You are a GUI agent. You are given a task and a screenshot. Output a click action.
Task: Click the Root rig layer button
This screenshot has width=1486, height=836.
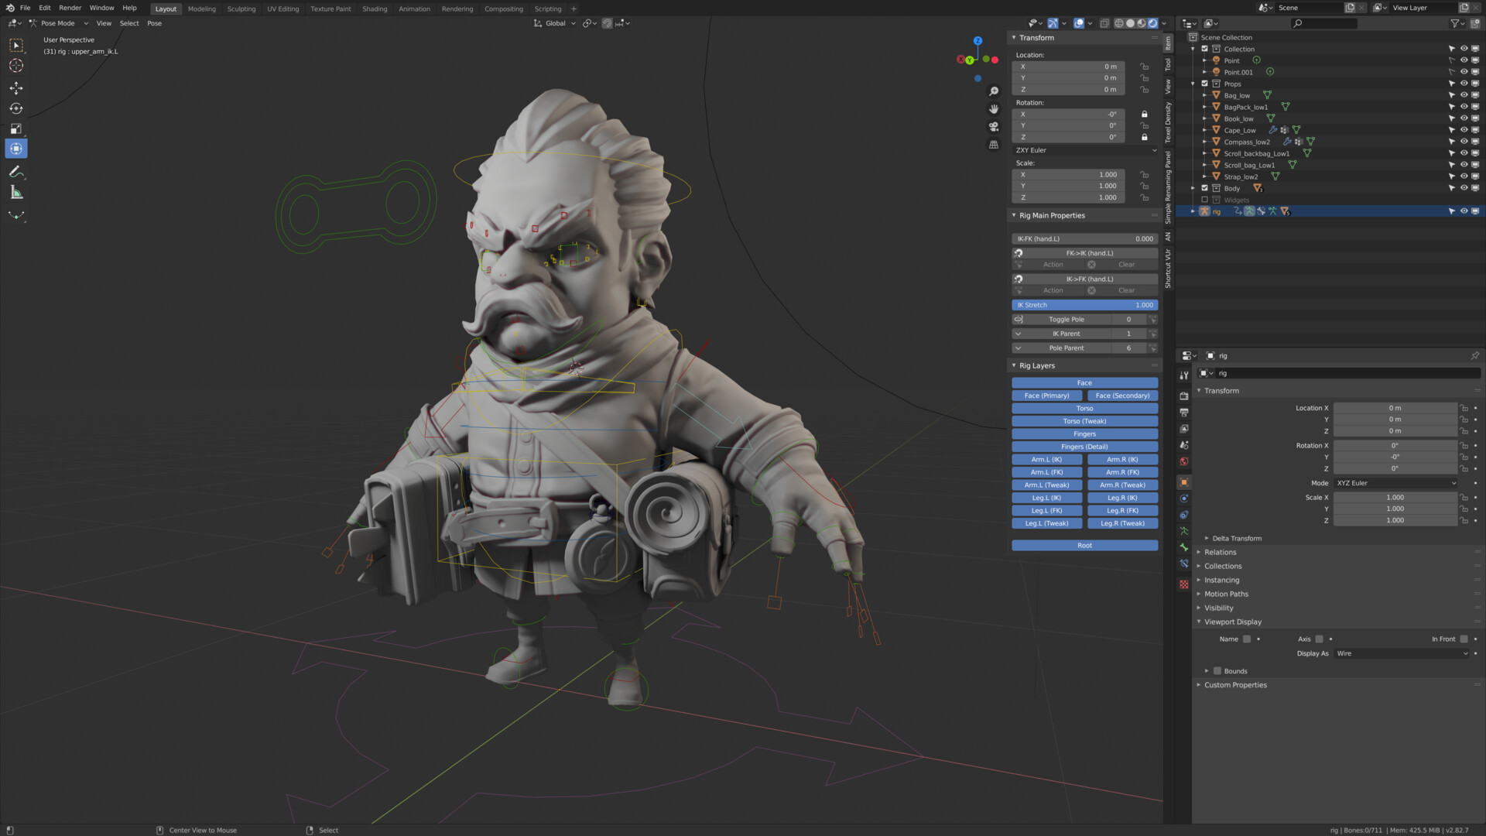click(x=1084, y=545)
